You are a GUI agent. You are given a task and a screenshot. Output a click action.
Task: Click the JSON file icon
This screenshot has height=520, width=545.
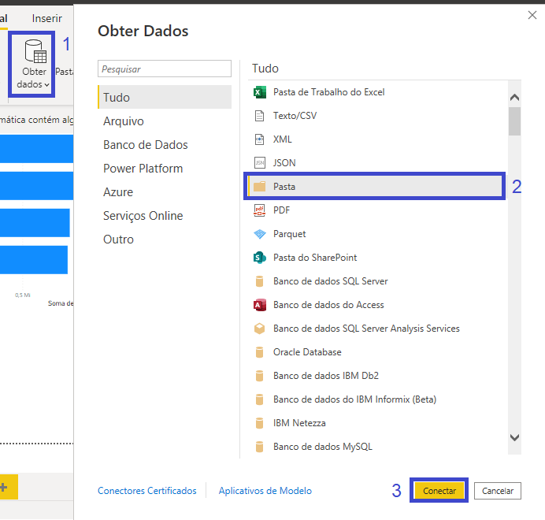click(260, 163)
